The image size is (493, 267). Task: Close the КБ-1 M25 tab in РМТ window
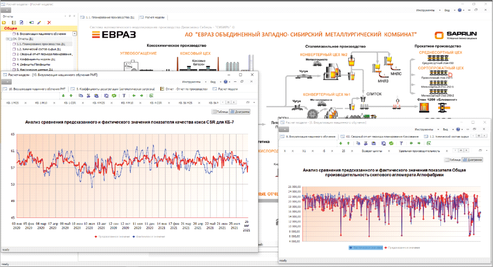pyautogui.click(x=25, y=103)
